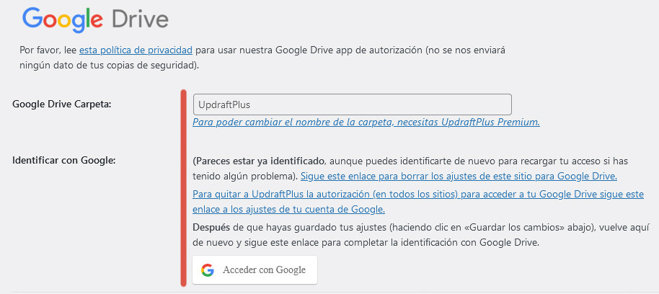This screenshot has height=294, width=659.
Task: Click the Google Drive folder name field
Action: click(x=352, y=104)
